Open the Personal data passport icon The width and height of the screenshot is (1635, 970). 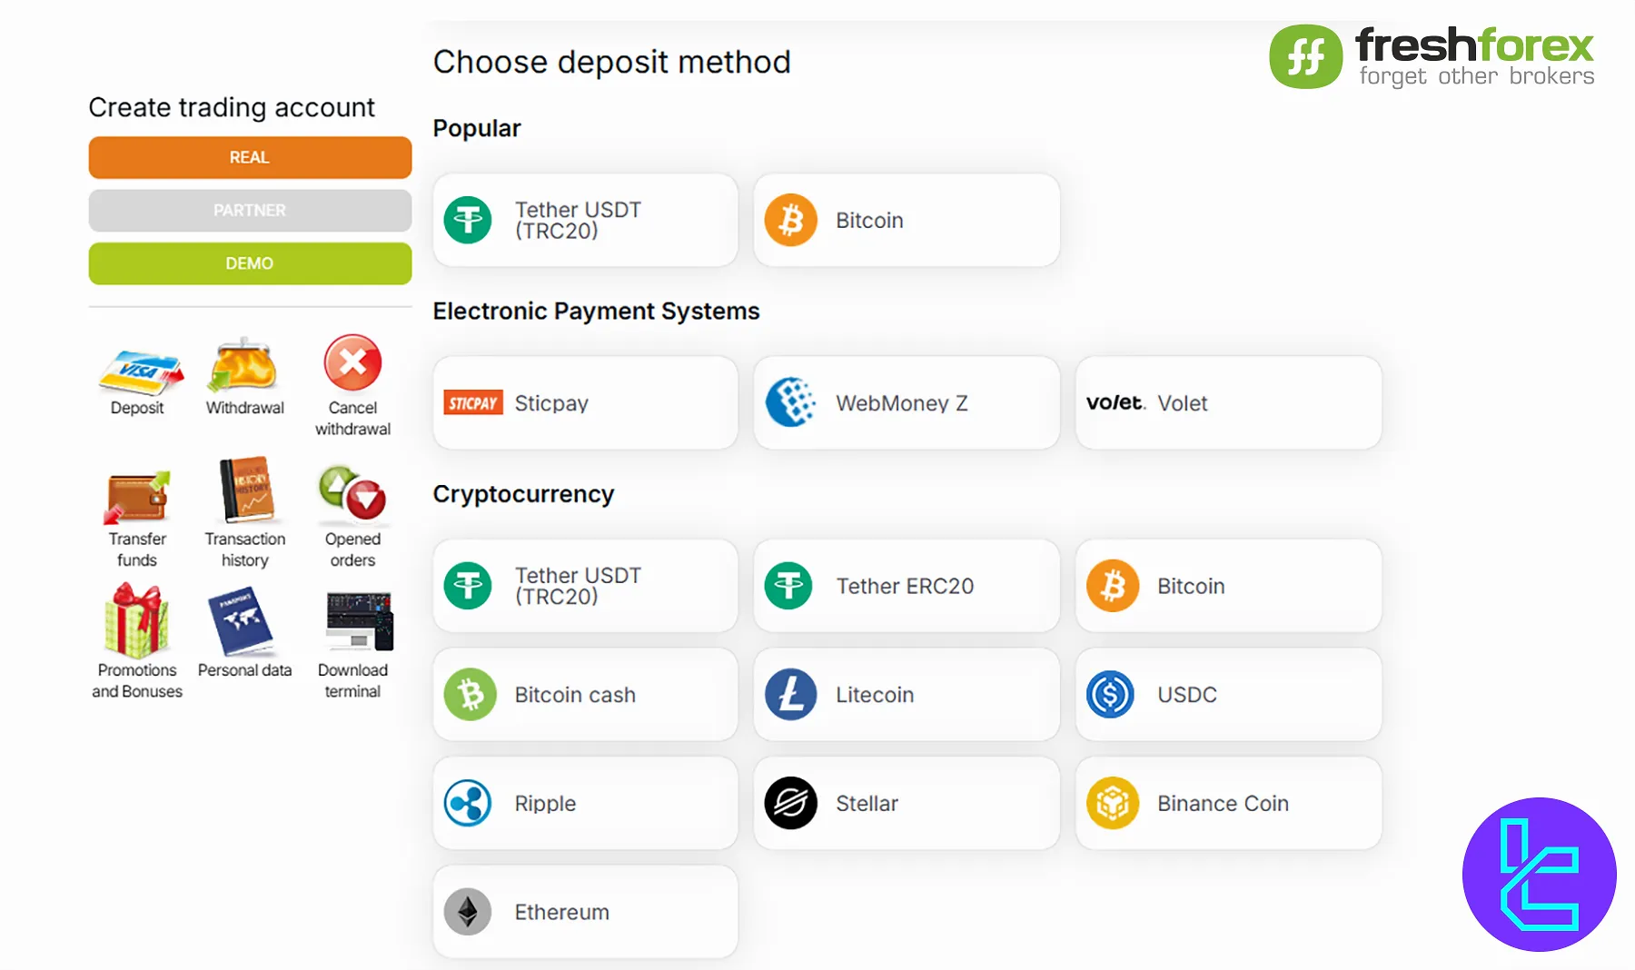click(243, 622)
